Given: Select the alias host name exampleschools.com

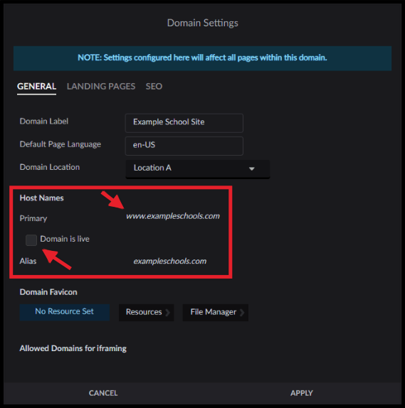Looking at the screenshot, I should pos(170,262).
